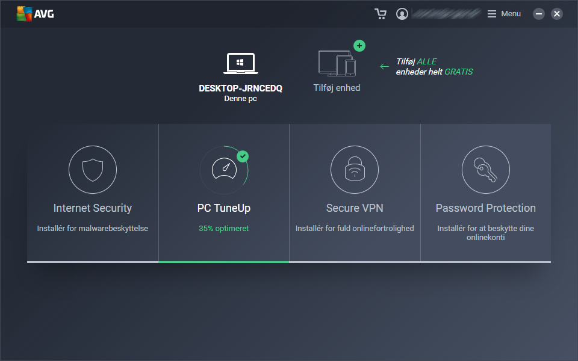578x361 pixels.
Task: Click Installér for malwarebeskyttelse text
Action: [93, 229]
